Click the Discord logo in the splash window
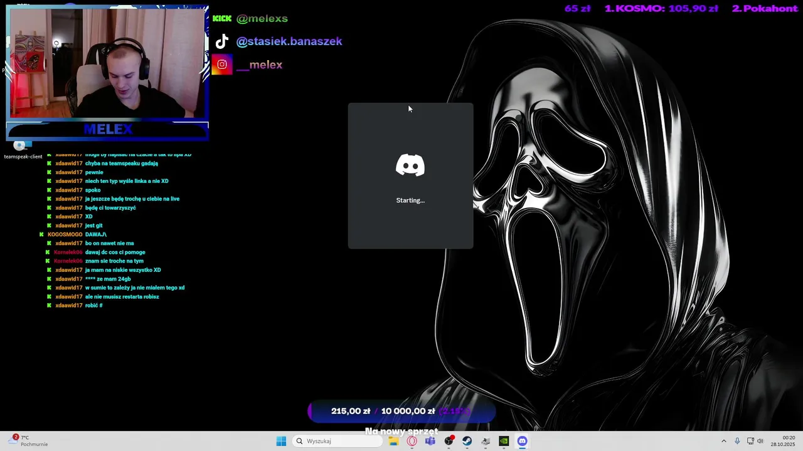This screenshot has width=803, height=451. click(410, 165)
